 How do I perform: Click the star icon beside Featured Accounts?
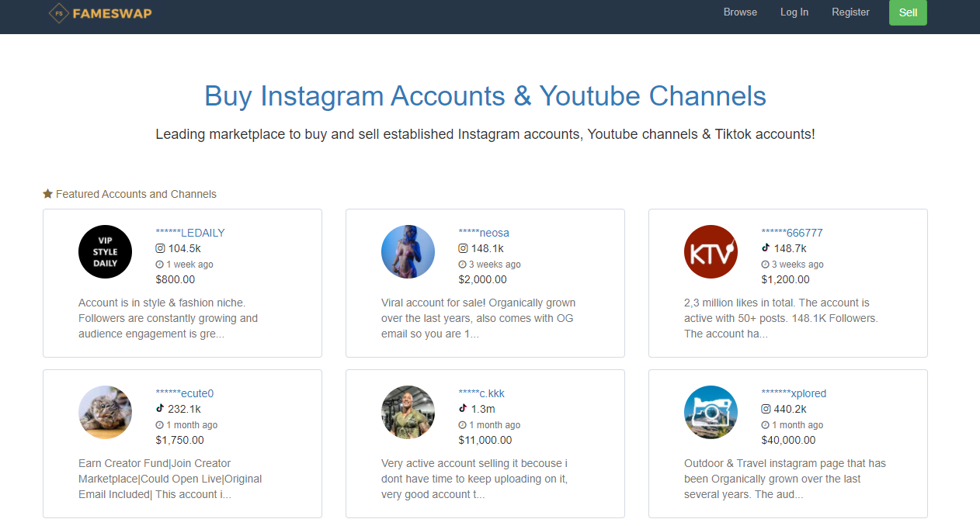pos(47,194)
